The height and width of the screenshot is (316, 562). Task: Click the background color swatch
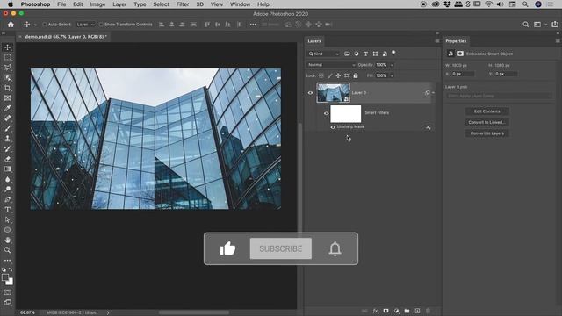11,283
